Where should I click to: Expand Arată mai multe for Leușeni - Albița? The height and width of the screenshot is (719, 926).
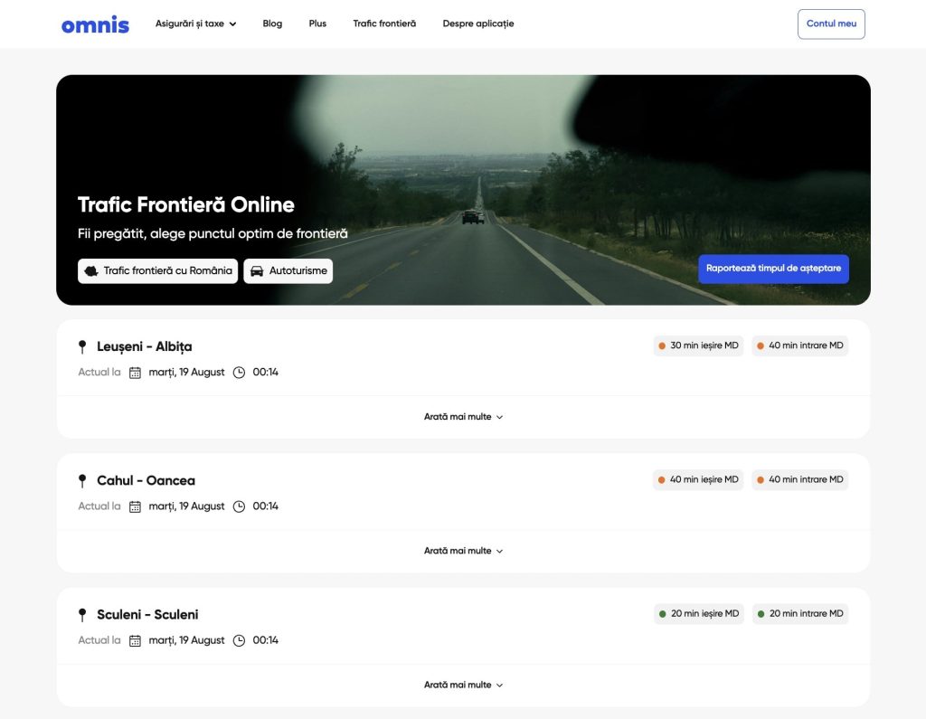point(464,417)
